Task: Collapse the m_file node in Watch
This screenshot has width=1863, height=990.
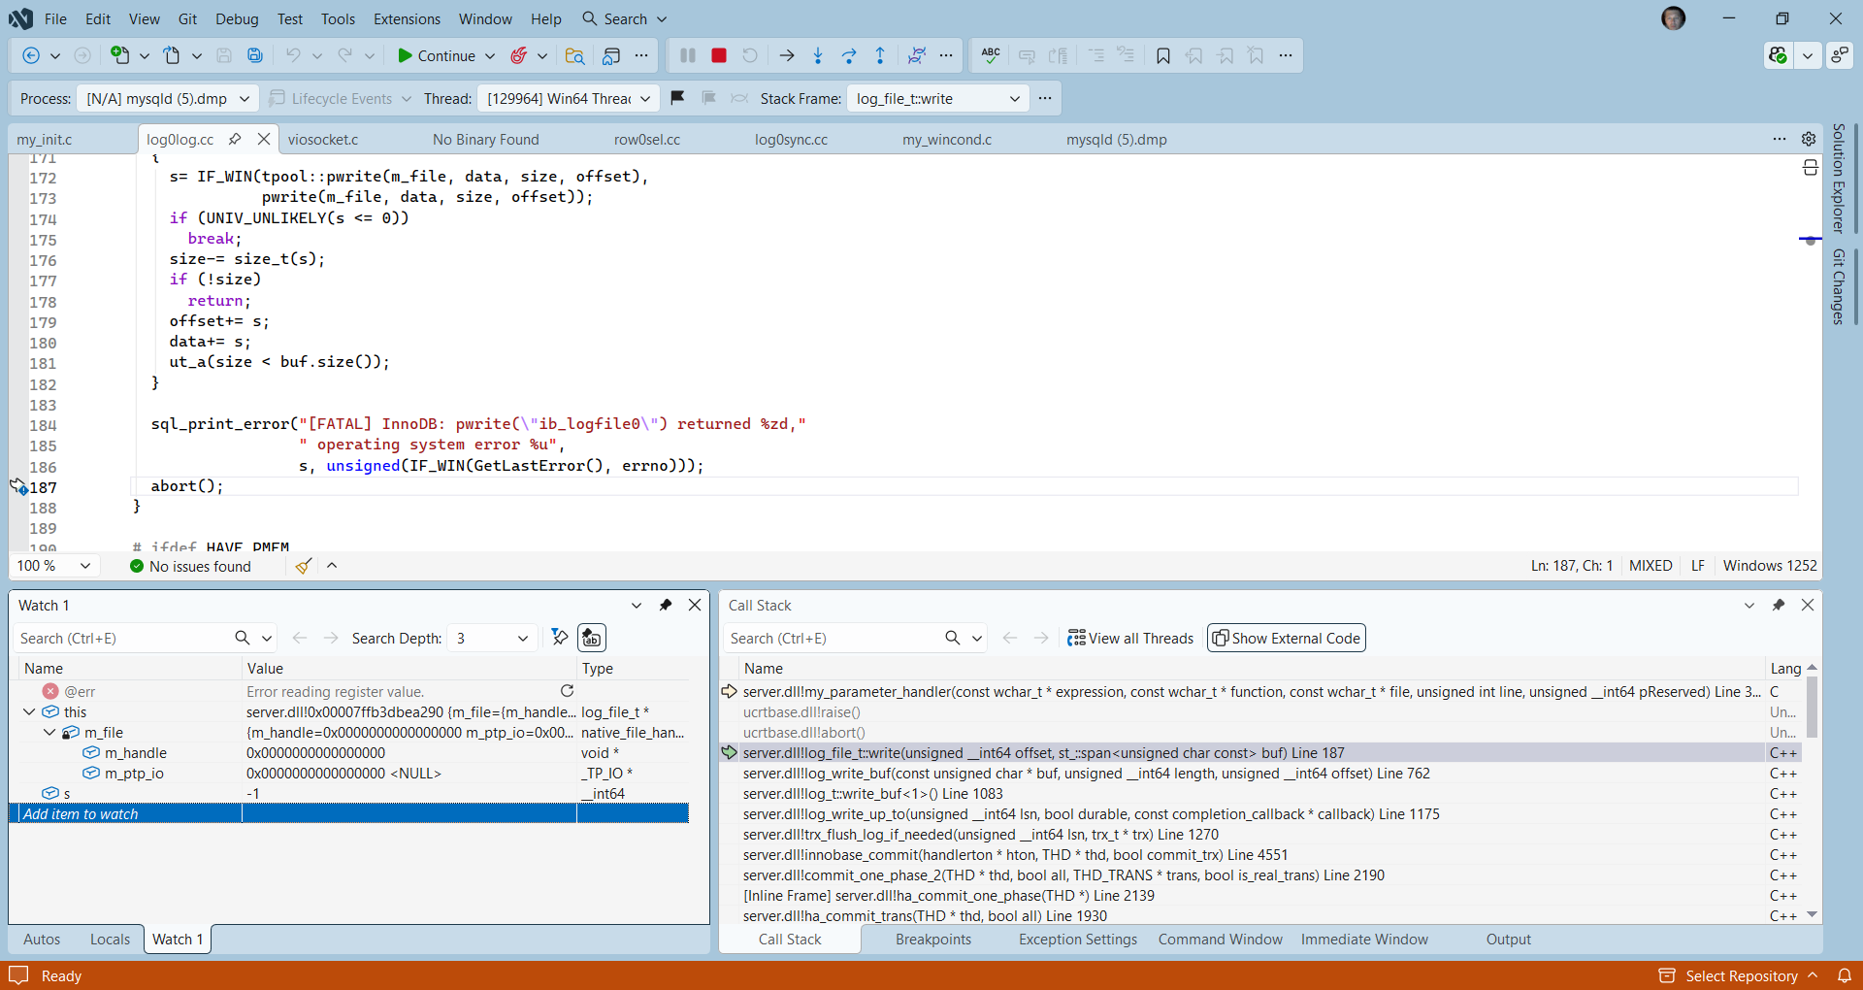Action: (x=49, y=732)
